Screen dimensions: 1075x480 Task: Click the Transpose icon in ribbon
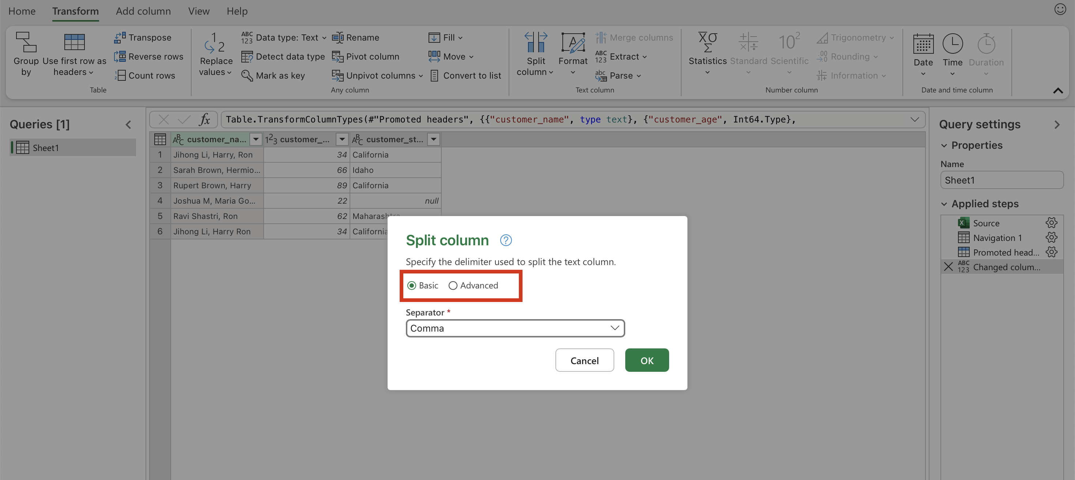pyautogui.click(x=120, y=38)
